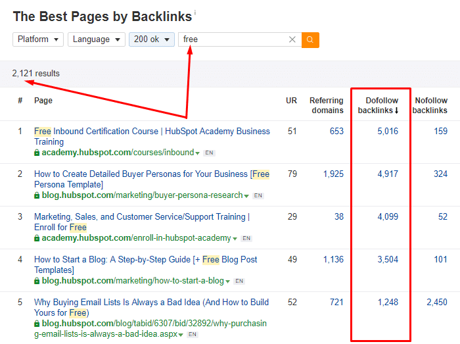Expand the URL caret for buyer-persona-research
460x344 pixels.
[x=246, y=196]
